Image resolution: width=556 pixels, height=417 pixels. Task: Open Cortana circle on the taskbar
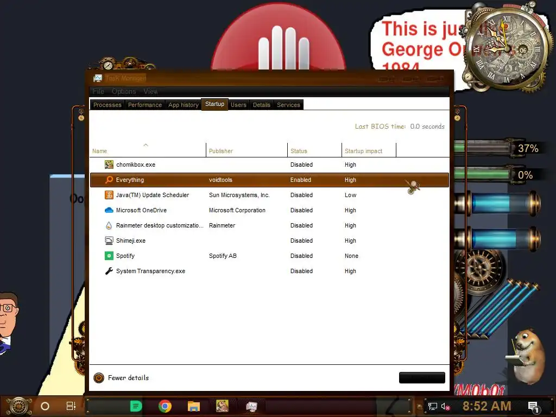tap(45, 406)
